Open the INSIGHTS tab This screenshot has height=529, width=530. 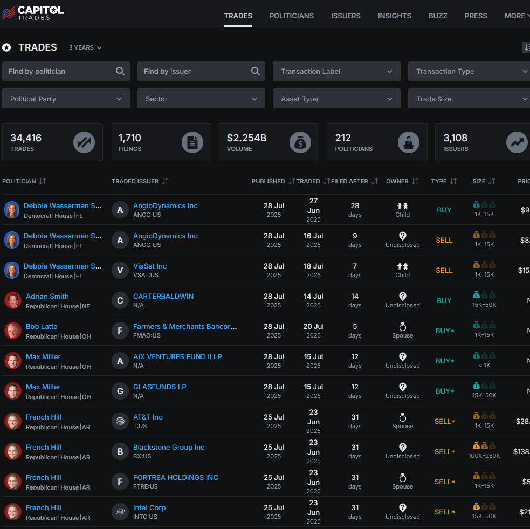pyautogui.click(x=395, y=16)
